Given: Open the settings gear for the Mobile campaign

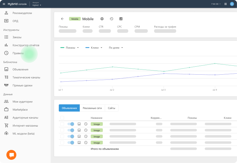Looking at the screenshot, I should (102, 19).
